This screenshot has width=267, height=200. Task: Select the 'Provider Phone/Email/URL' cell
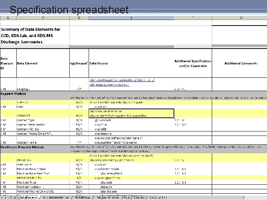coord(43,191)
